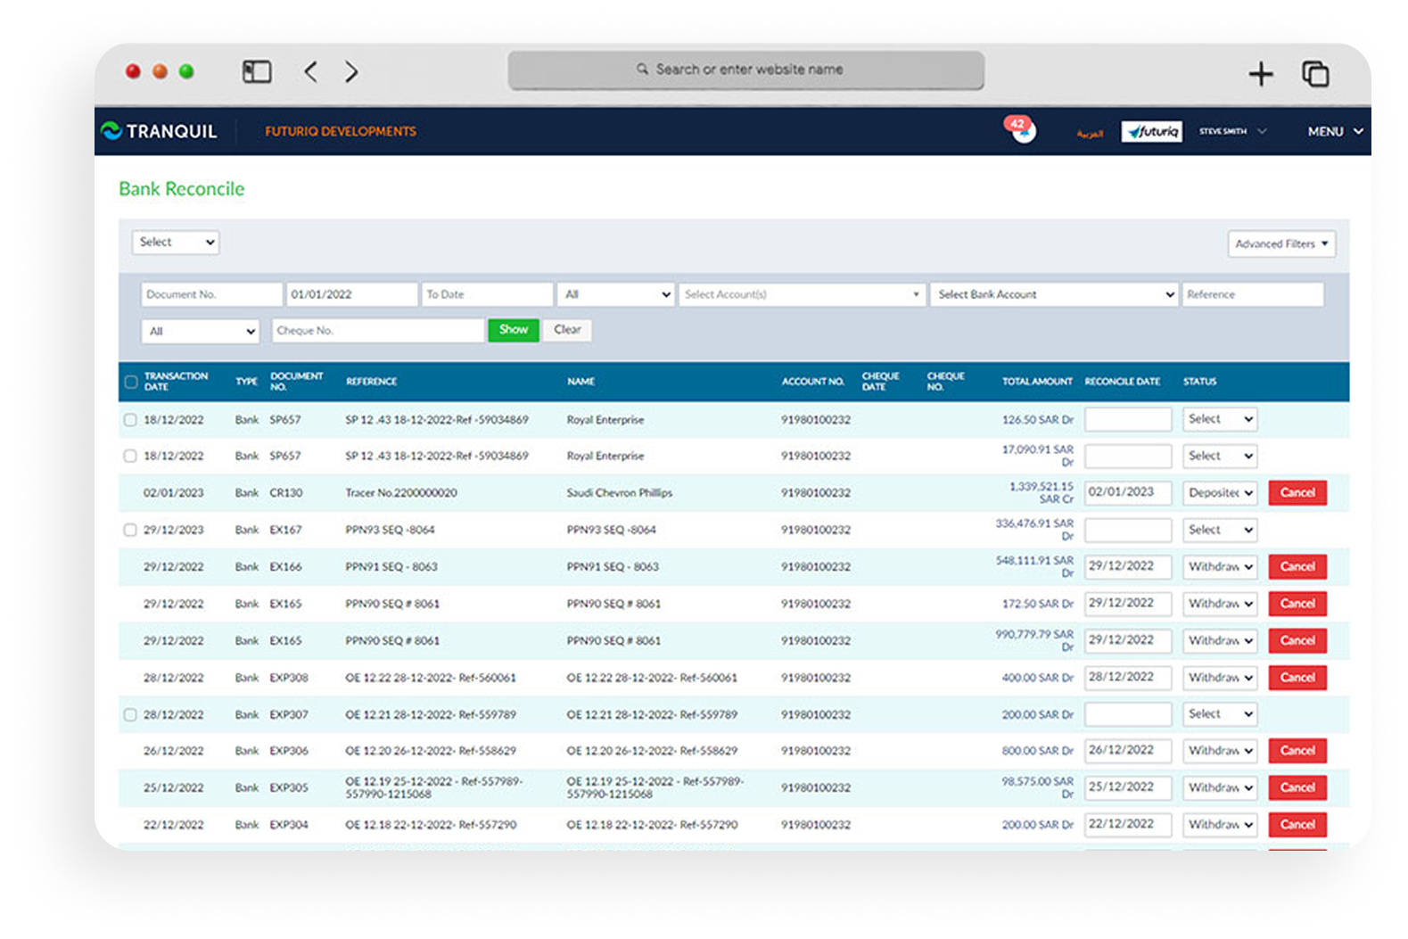Show tab overview icon in browser
This screenshot has height=939, width=1408.
coord(1315,74)
